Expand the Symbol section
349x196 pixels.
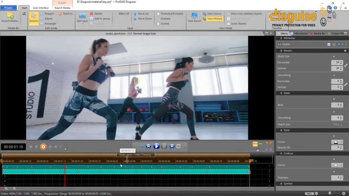(x=281, y=184)
